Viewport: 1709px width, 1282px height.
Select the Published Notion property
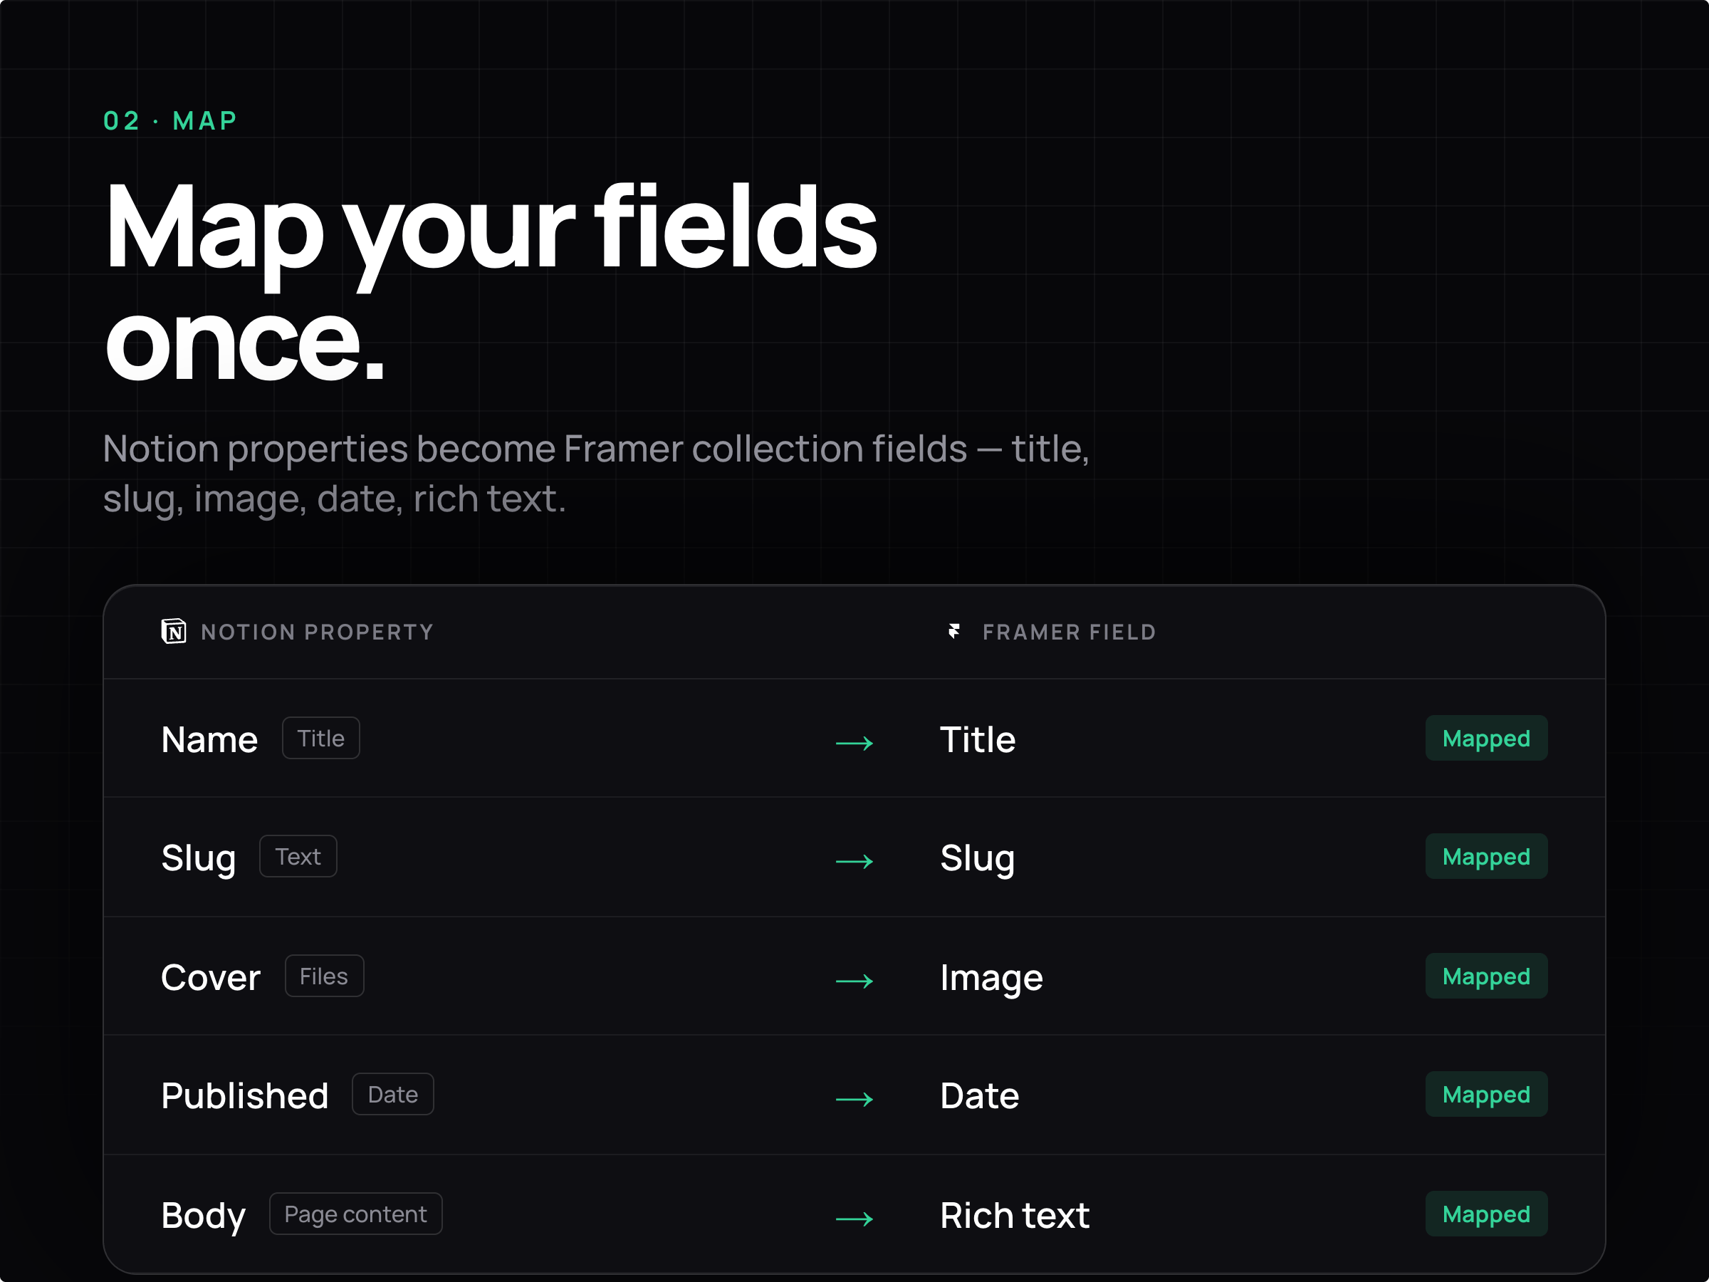tap(245, 1096)
